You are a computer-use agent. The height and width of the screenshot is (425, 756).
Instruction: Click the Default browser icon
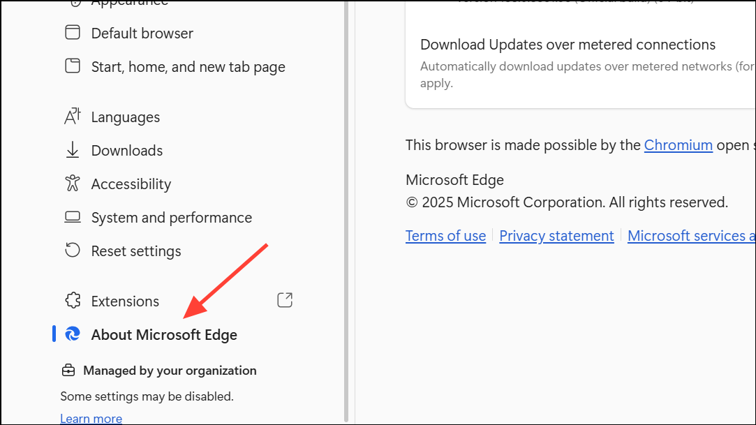tap(73, 33)
